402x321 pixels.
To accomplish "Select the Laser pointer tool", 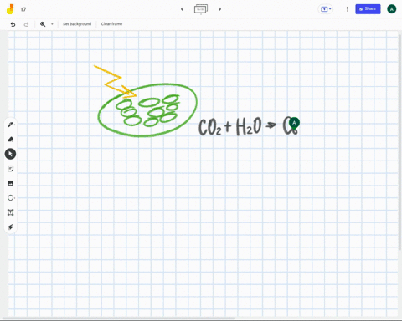I will click(x=10, y=227).
